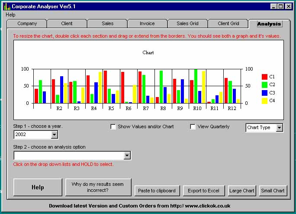The height and width of the screenshot is (214, 296).
Task: Click the Corporate Analyser title bar icon
Action: point(7,6)
